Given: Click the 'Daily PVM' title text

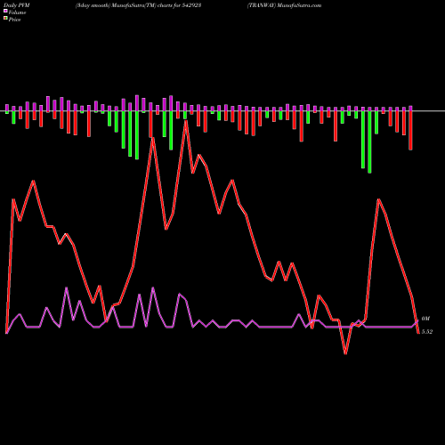Looking at the screenshot, I should [x=17, y=5].
